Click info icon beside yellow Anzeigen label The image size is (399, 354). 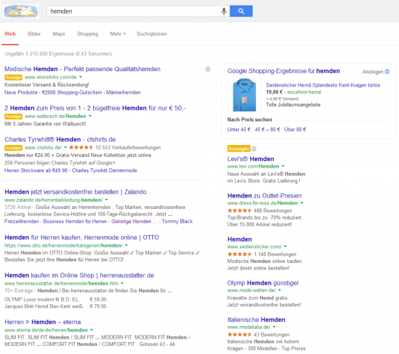click(x=254, y=149)
